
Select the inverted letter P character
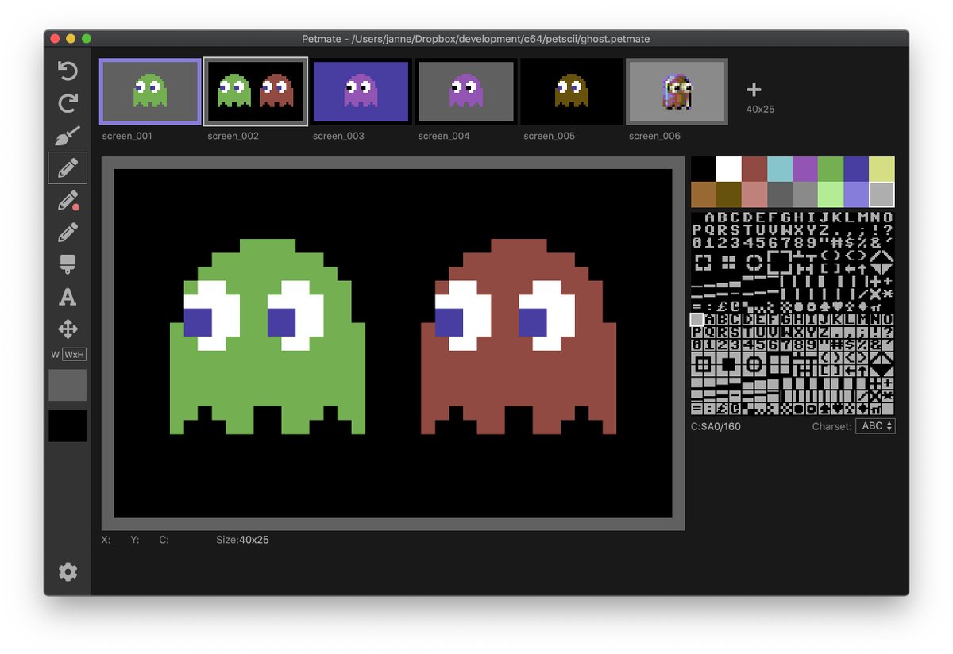click(696, 333)
